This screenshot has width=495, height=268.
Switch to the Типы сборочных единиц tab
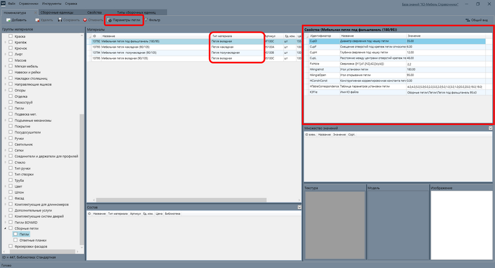point(136,12)
